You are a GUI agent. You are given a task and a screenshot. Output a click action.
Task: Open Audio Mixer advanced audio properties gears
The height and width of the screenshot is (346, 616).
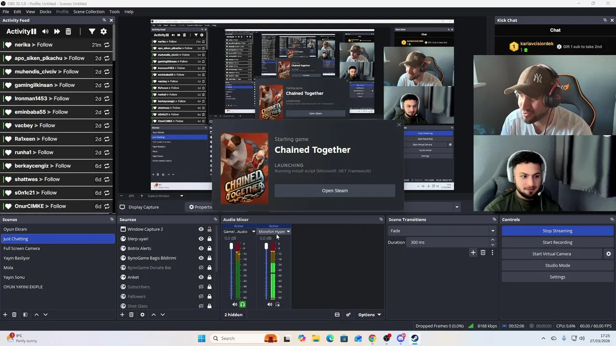pyautogui.click(x=348, y=315)
